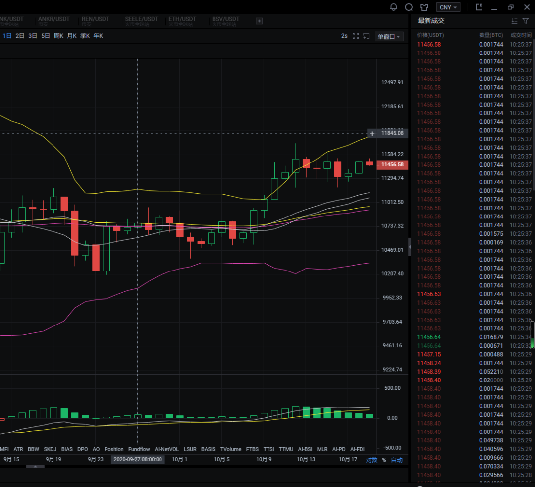Viewport: 535px width, 487px height.
Task: Select the SKDJ indicator
Action: (x=50, y=449)
